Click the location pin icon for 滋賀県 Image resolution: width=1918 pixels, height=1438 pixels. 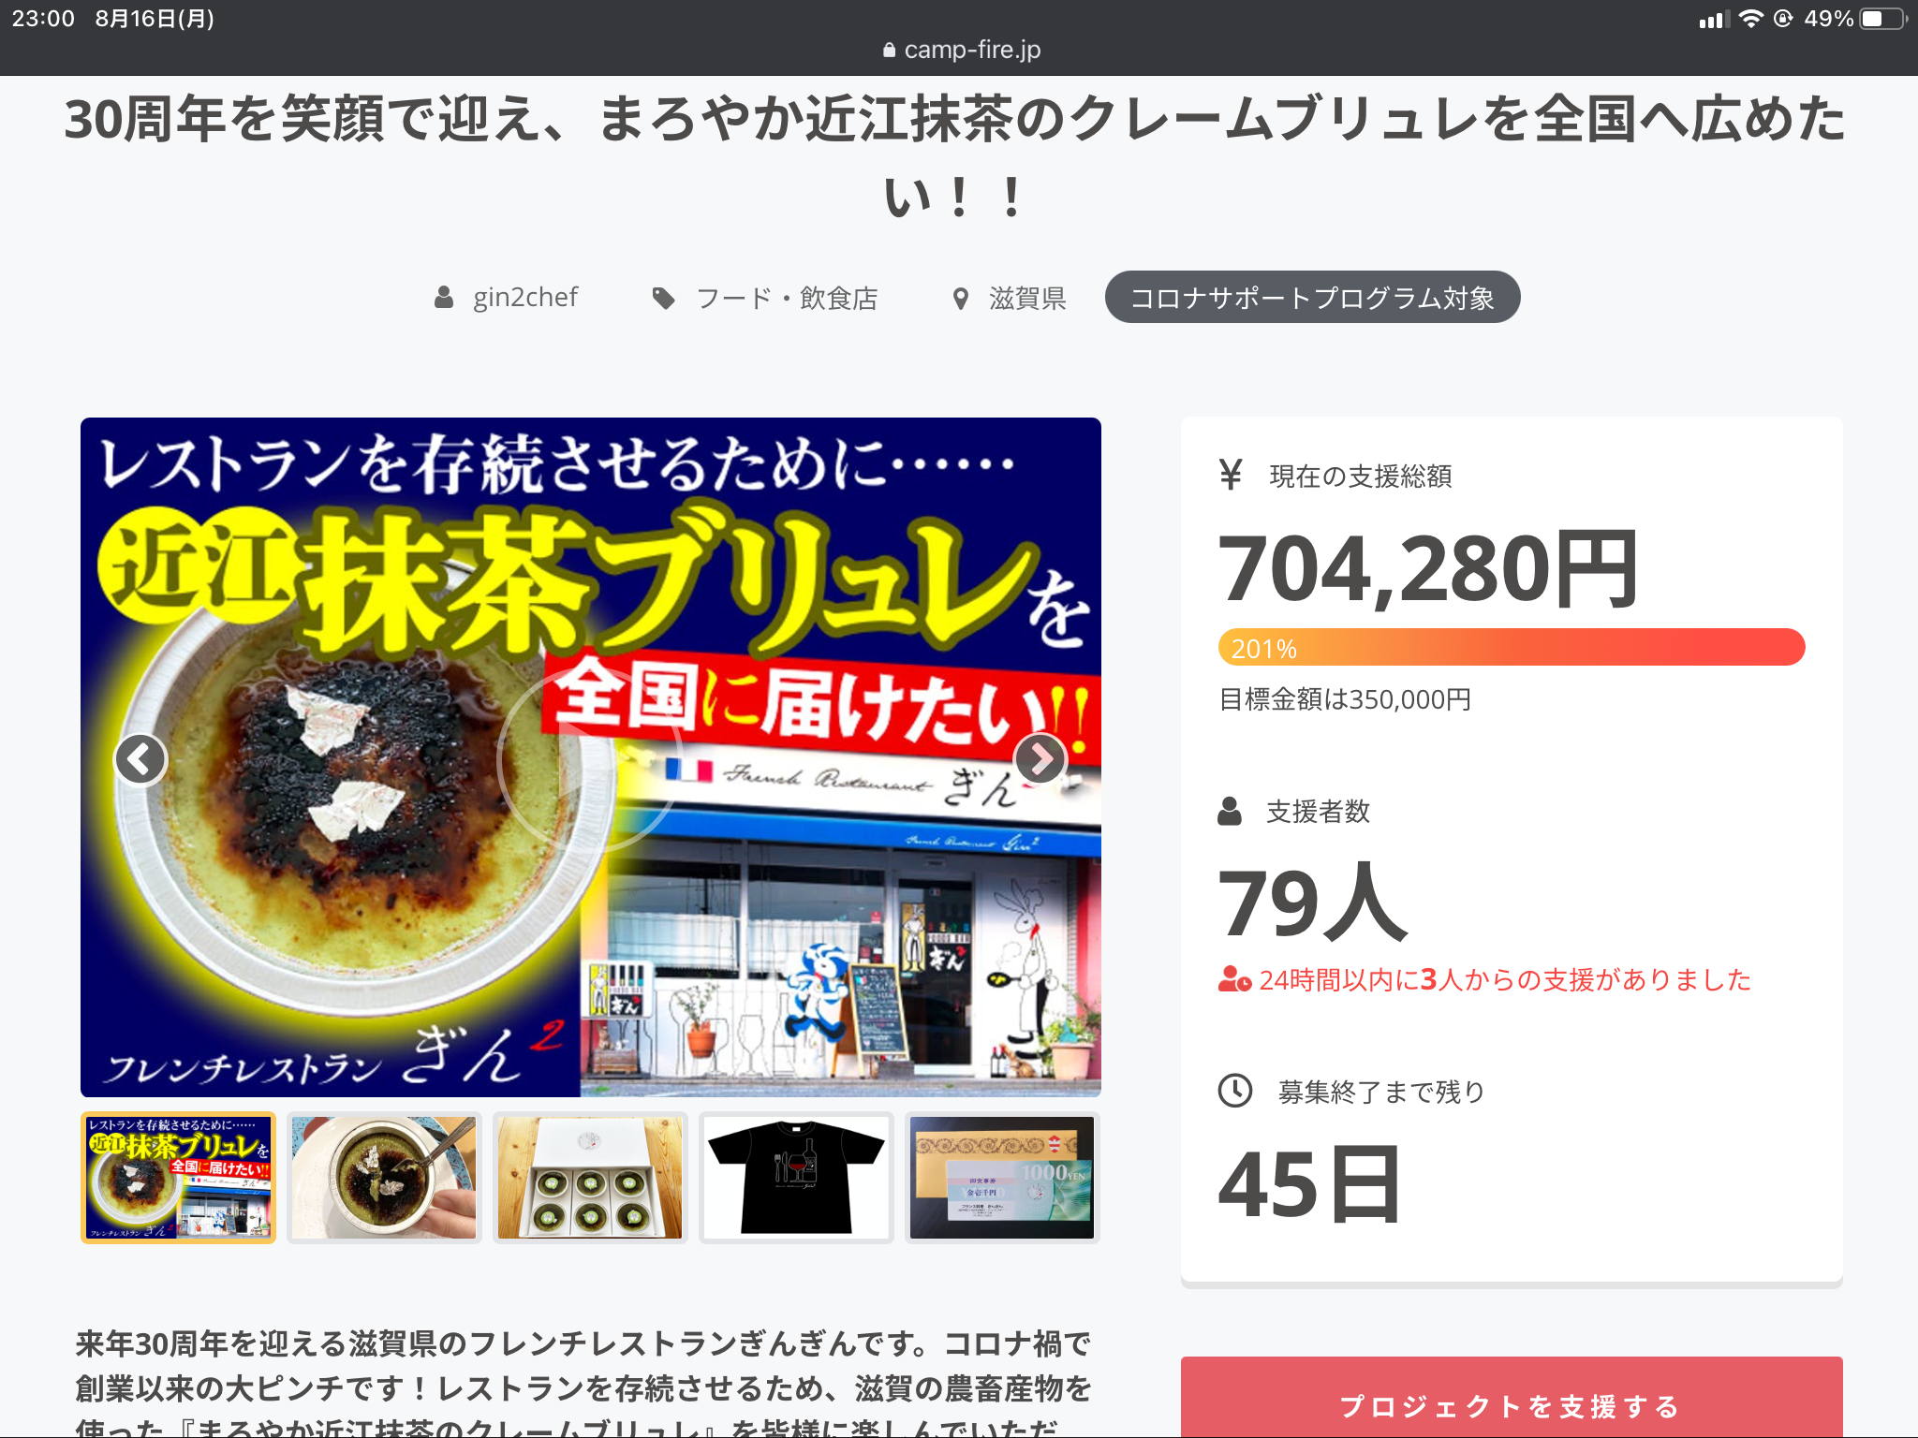960,299
